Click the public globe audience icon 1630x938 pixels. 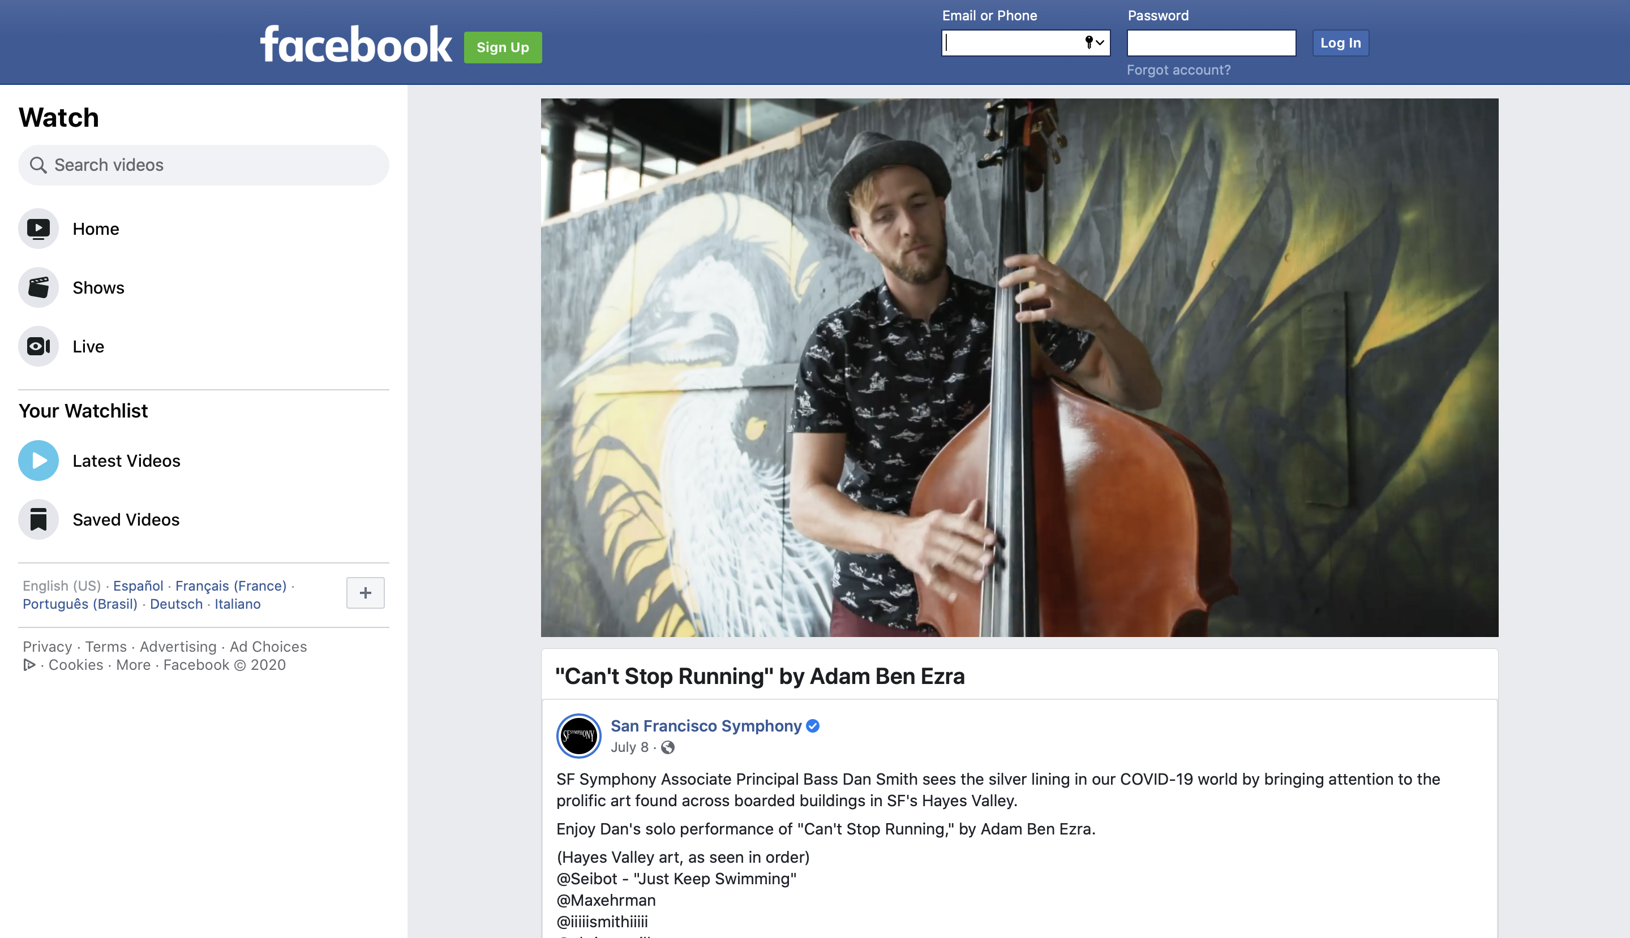[x=668, y=747]
